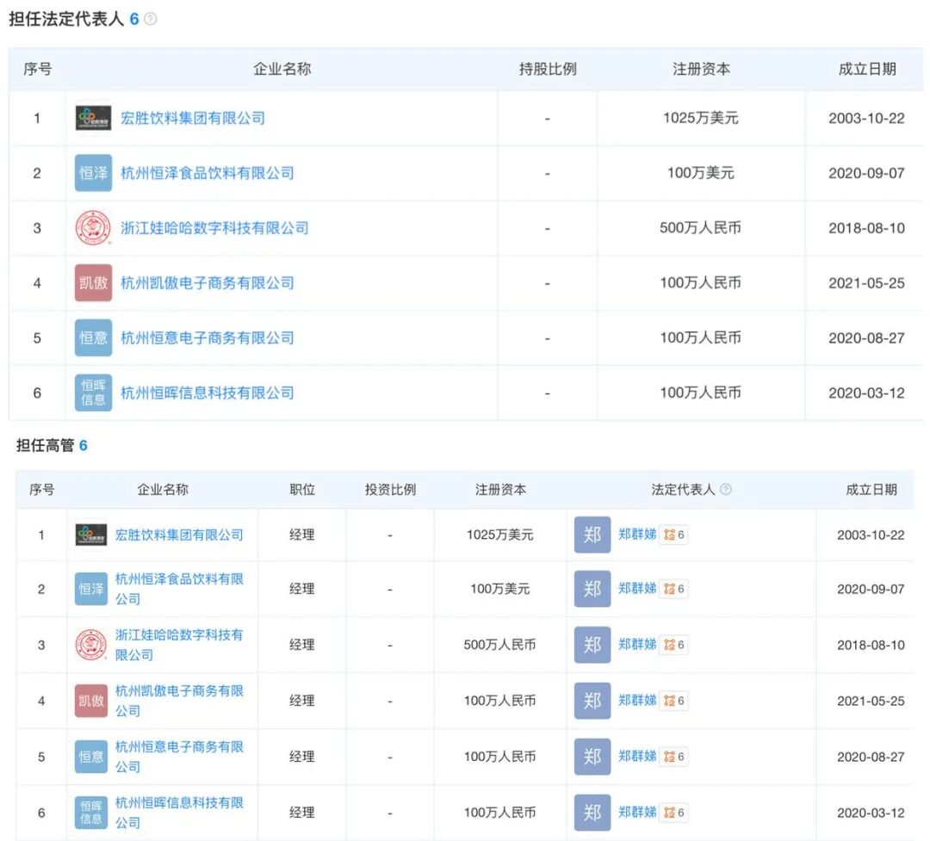Screen dimensions: 930x841
Task: Click 郑群娣 name in the 浙江娃哈哈 executive row
Action: click(637, 644)
